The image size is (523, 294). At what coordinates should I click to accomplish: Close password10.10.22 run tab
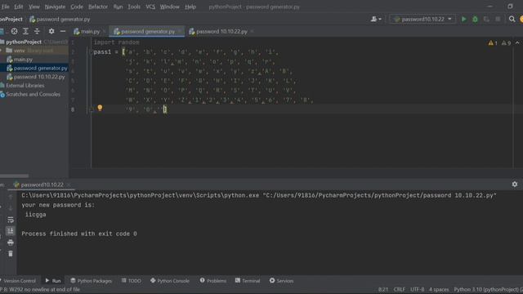pos(69,185)
